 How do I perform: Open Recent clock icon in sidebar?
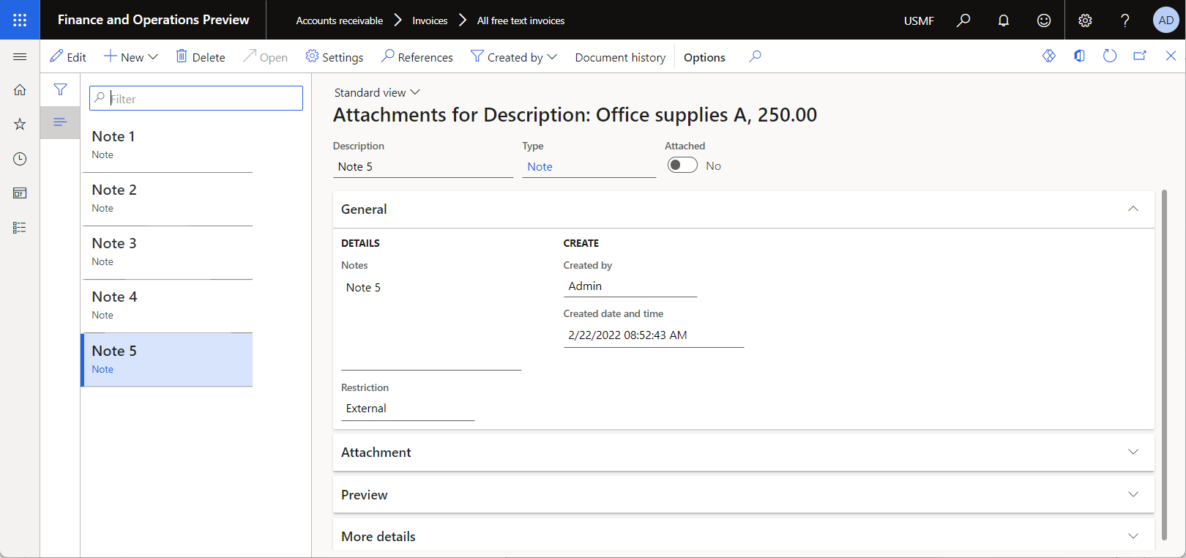[x=20, y=159]
